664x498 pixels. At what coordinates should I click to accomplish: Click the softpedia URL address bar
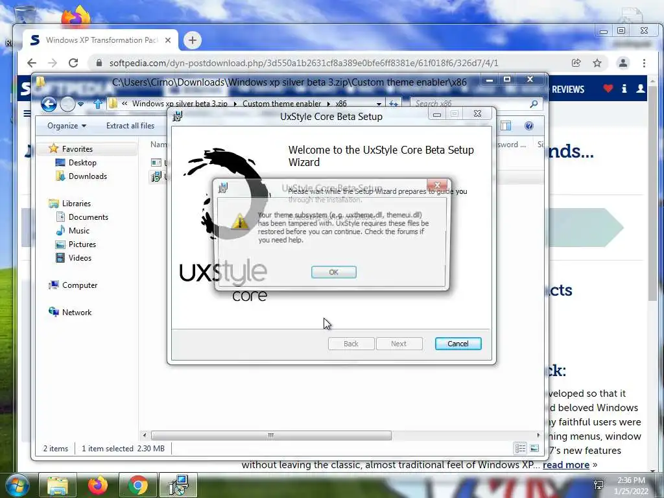coord(303,63)
